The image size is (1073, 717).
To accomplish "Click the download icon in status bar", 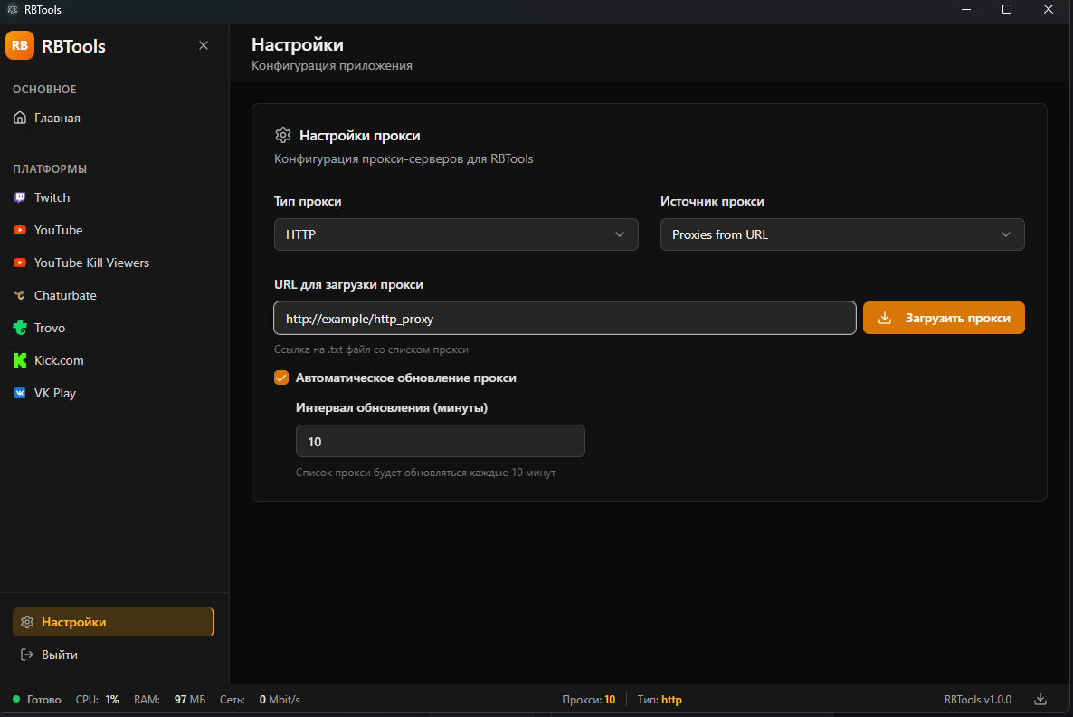I will 1040,699.
